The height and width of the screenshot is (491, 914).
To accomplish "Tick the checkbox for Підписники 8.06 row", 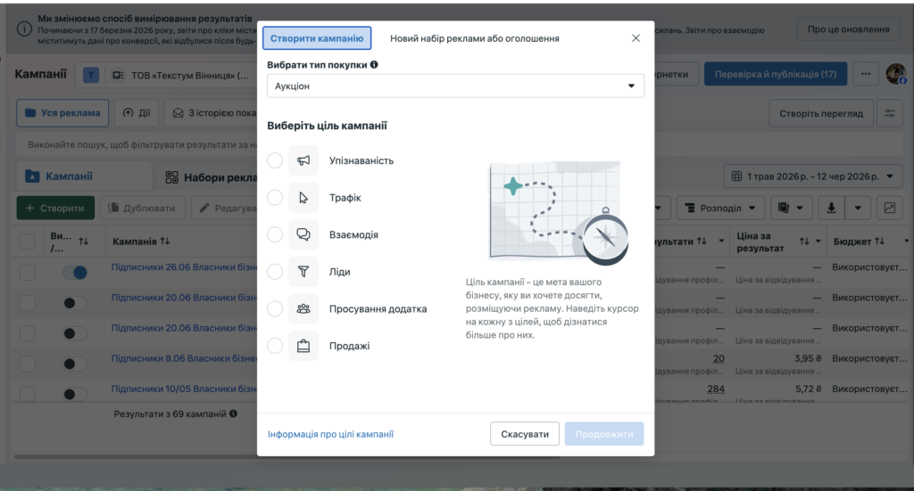I will tap(27, 364).
